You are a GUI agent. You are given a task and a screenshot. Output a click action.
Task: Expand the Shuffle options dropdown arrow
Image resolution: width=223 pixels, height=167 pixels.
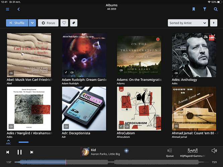pos(32,23)
